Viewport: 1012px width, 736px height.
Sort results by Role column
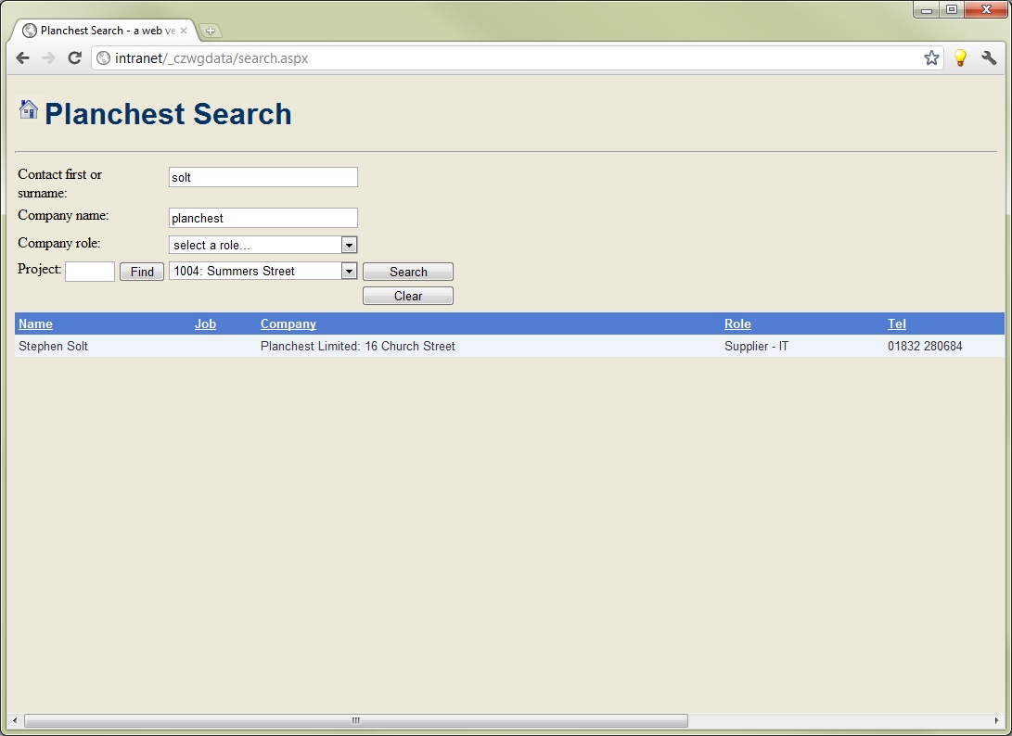[x=737, y=324]
